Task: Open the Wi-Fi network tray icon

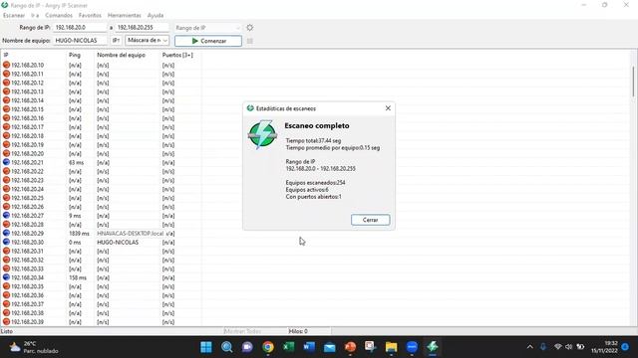Action: click(x=558, y=347)
